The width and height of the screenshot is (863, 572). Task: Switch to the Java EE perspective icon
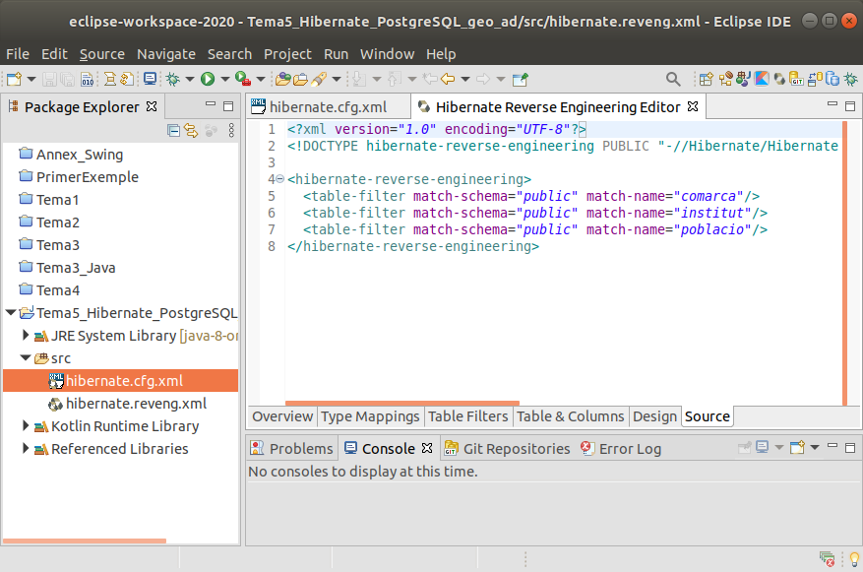725,80
